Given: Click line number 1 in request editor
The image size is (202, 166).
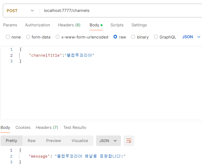Looking at the screenshot, I should (11, 49).
